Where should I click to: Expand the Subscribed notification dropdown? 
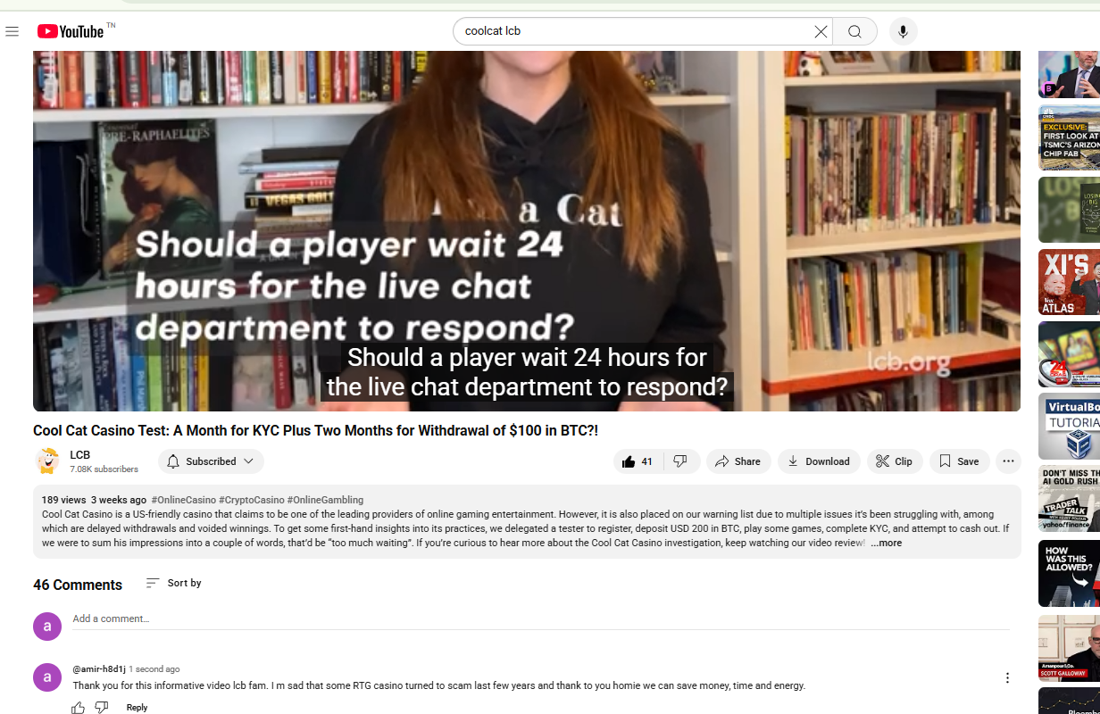tap(211, 461)
